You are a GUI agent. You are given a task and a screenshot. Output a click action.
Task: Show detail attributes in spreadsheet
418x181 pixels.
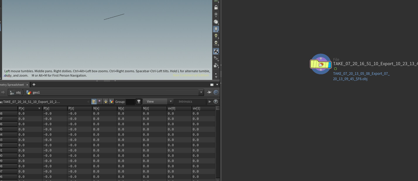point(112,101)
